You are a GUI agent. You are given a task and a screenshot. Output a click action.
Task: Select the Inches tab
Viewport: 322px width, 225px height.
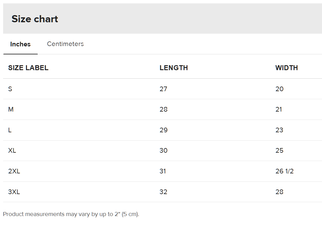20,44
